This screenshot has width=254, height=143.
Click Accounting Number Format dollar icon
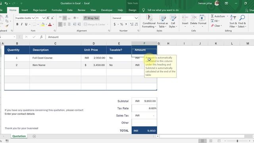pos(115,24)
